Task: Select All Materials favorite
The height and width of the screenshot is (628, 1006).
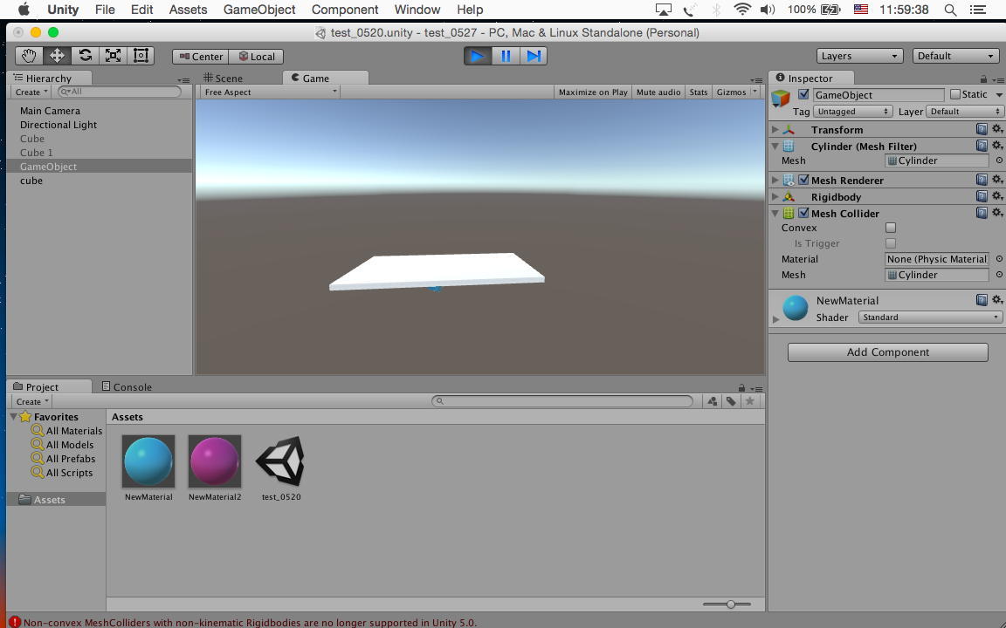Action: [x=66, y=431]
